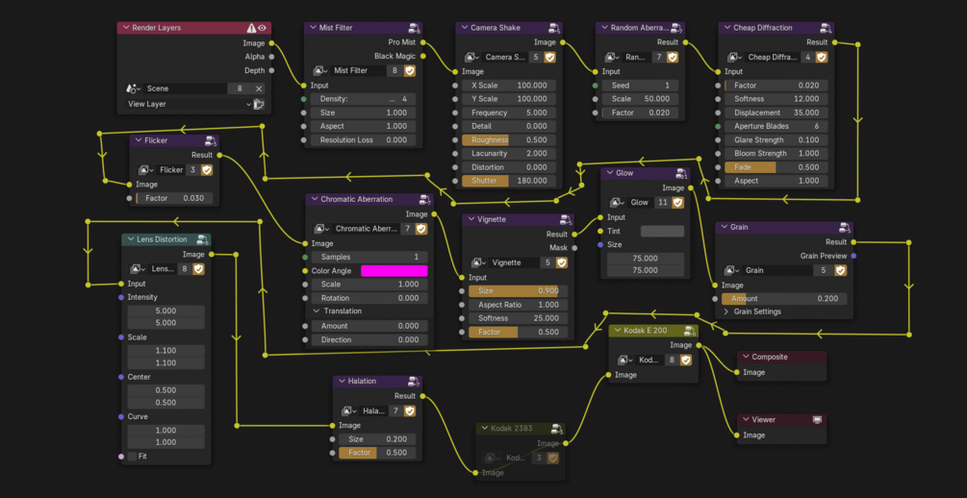Adjust the Grain Amount slider
The height and width of the screenshot is (498, 967).
click(x=784, y=298)
